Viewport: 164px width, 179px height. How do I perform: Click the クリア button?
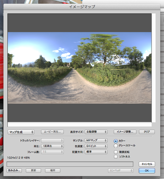[x=147, y=132]
